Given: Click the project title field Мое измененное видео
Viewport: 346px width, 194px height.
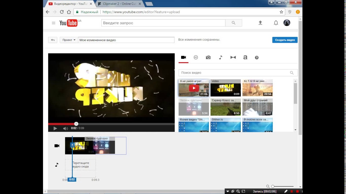Looking at the screenshot, I should coord(126,40).
